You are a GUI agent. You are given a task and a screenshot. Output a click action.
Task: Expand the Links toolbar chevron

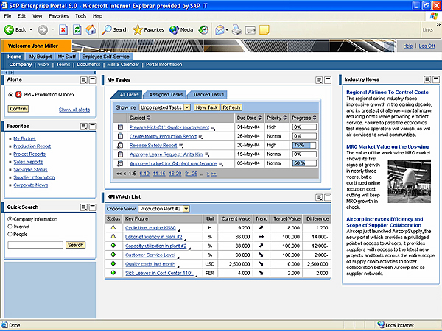438,25
